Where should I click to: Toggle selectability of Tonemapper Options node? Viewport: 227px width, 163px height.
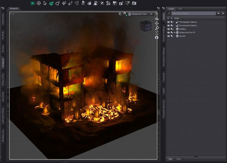[x=172, y=22]
